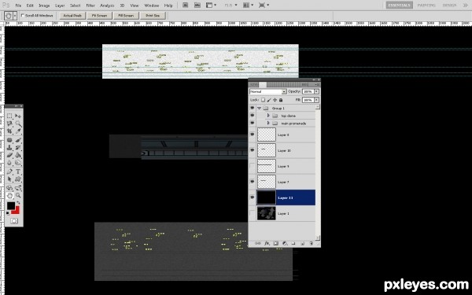Create a new layer
The image size is (472, 295).
(x=302, y=243)
